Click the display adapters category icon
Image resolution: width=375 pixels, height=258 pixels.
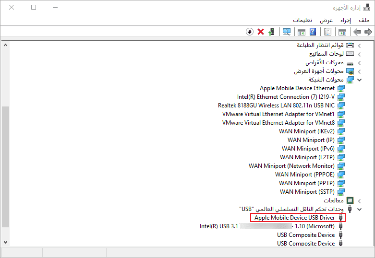pos(350,71)
